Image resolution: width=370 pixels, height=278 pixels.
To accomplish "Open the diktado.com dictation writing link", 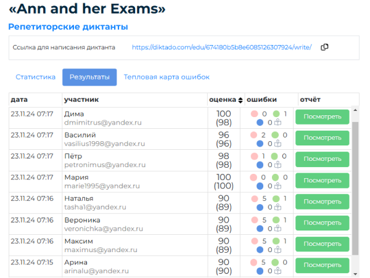I will [x=221, y=47].
